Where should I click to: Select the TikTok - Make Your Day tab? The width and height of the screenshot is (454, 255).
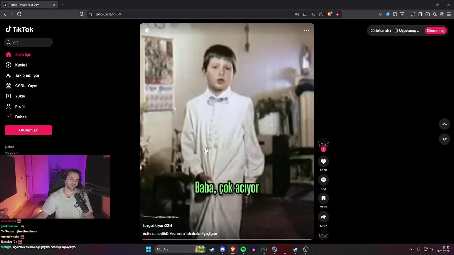(29, 5)
